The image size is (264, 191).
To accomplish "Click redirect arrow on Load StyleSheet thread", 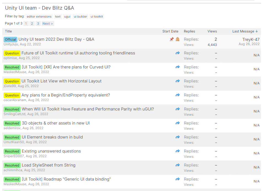I will [178, 165].
